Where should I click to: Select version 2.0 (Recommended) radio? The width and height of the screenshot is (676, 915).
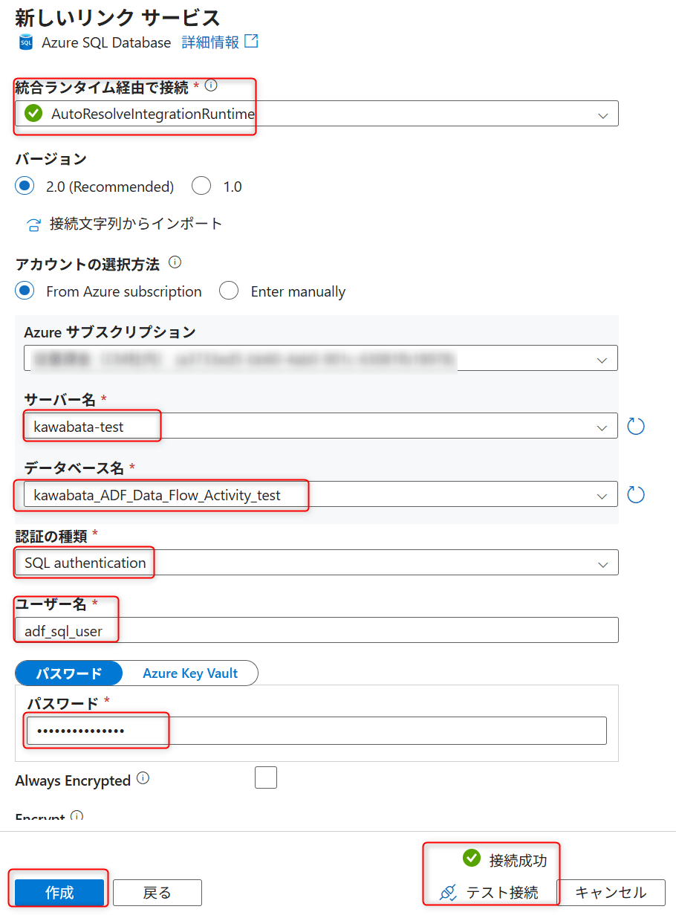coord(25,186)
